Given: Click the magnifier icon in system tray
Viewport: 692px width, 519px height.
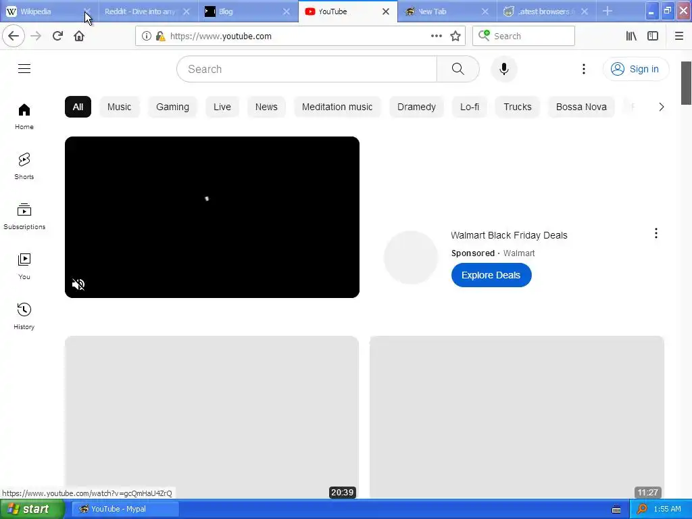Looking at the screenshot, I should (642, 509).
